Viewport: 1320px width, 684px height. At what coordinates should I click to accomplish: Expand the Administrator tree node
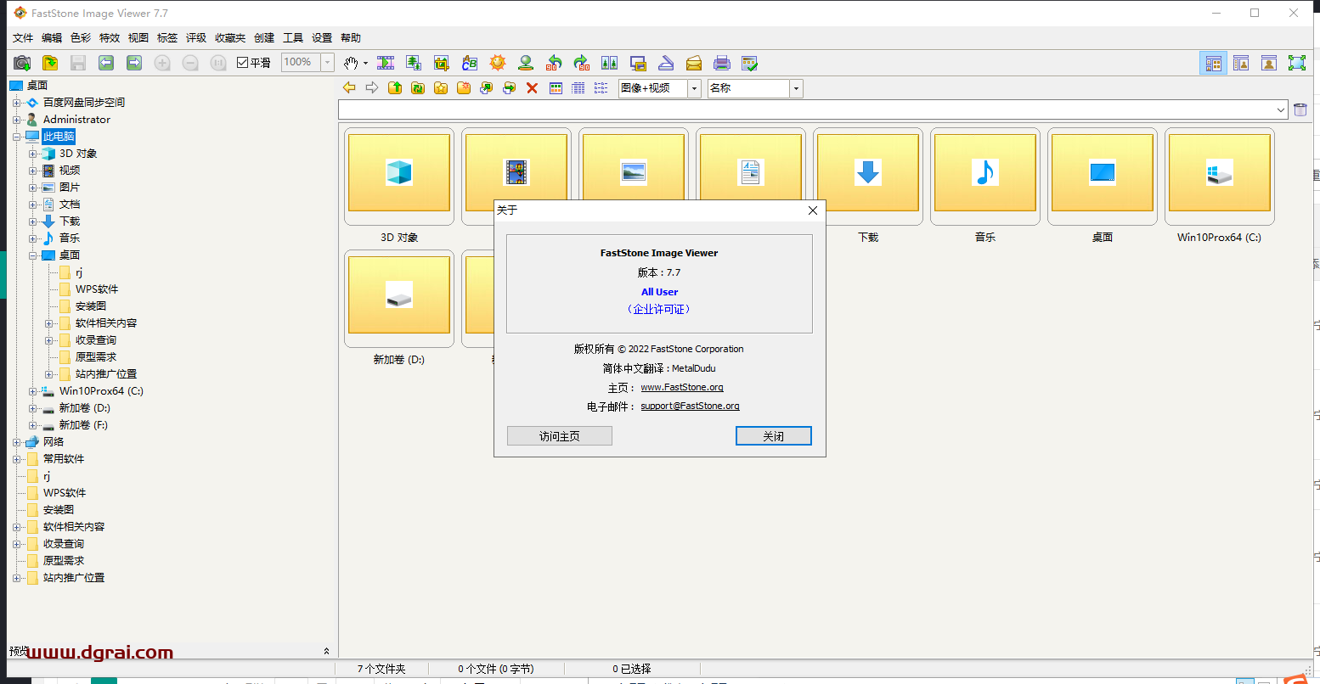tap(16, 120)
